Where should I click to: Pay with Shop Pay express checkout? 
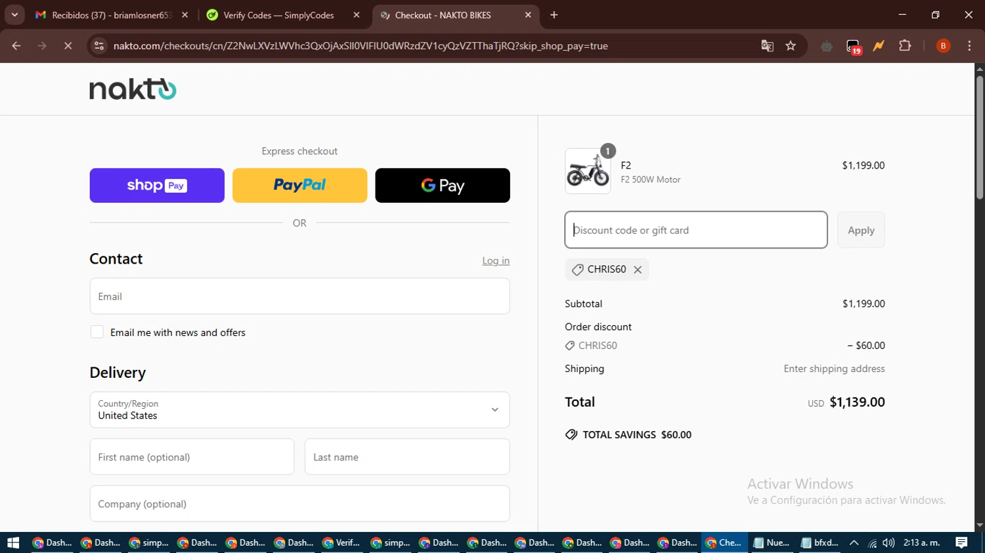[x=157, y=186]
